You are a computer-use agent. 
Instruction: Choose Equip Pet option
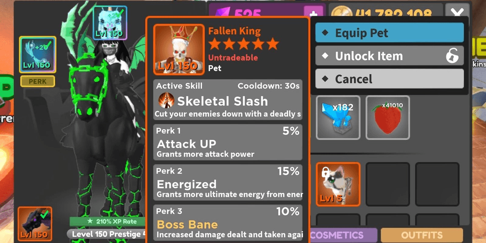click(389, 32)
